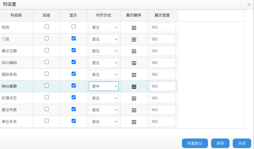The image size is (254, 149).
Task: Click the 对齐方式 column header
Action: (x=104, y=15)
